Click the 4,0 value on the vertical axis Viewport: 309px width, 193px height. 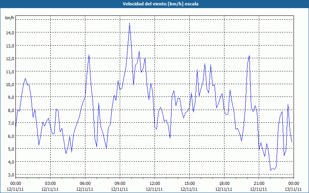tap(11, 162)
